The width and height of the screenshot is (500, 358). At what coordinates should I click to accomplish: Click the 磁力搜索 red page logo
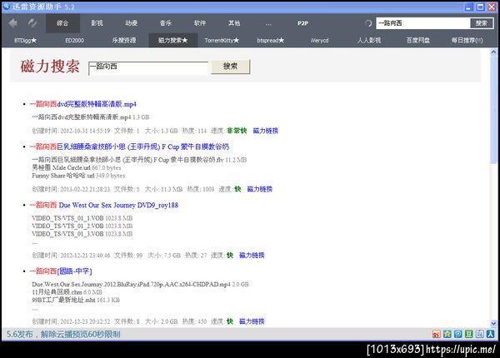click(x=50, y=67)
